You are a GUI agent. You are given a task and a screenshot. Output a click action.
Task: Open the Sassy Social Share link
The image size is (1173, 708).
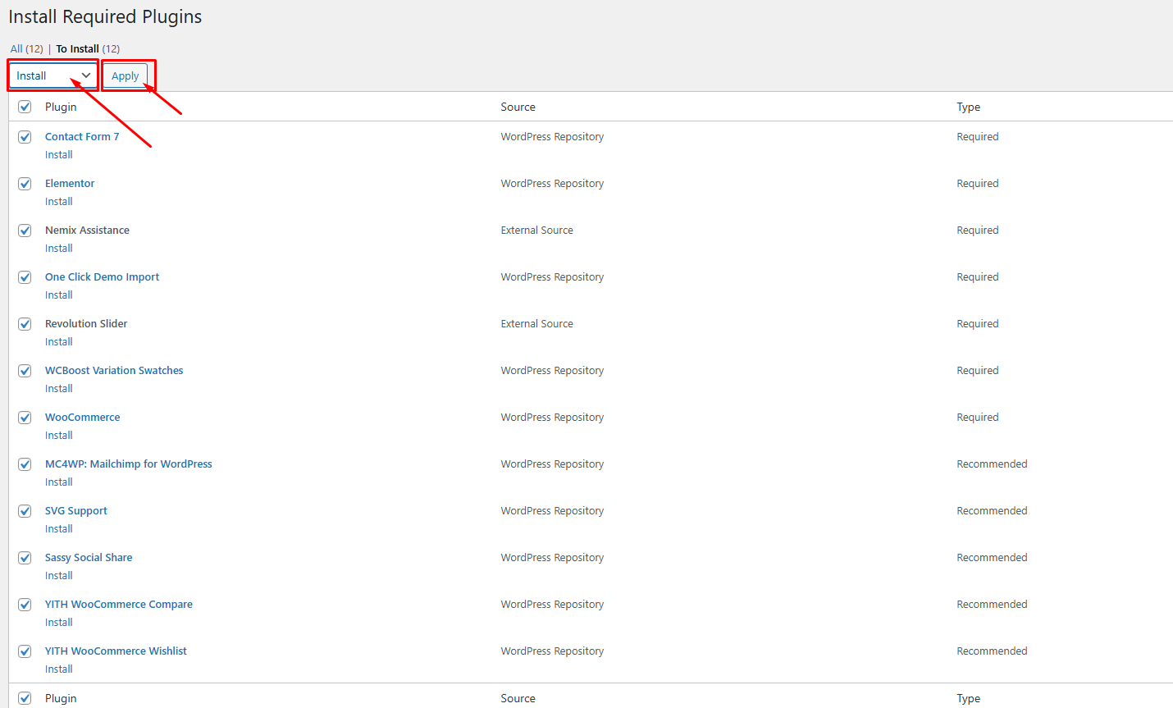pyautogui.click(x=89, y=558)
